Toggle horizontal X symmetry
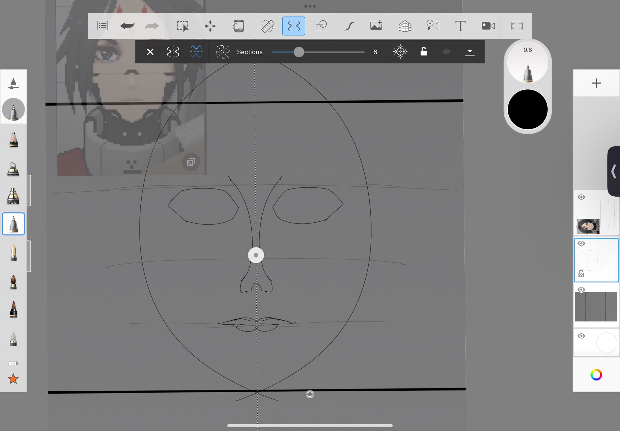 [x=196, y=52]
